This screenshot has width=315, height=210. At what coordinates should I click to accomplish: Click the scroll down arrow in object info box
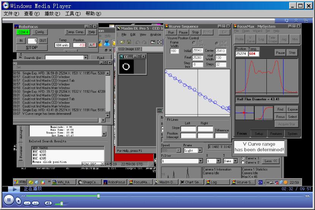pyautogui.click(x=104, y=134)
